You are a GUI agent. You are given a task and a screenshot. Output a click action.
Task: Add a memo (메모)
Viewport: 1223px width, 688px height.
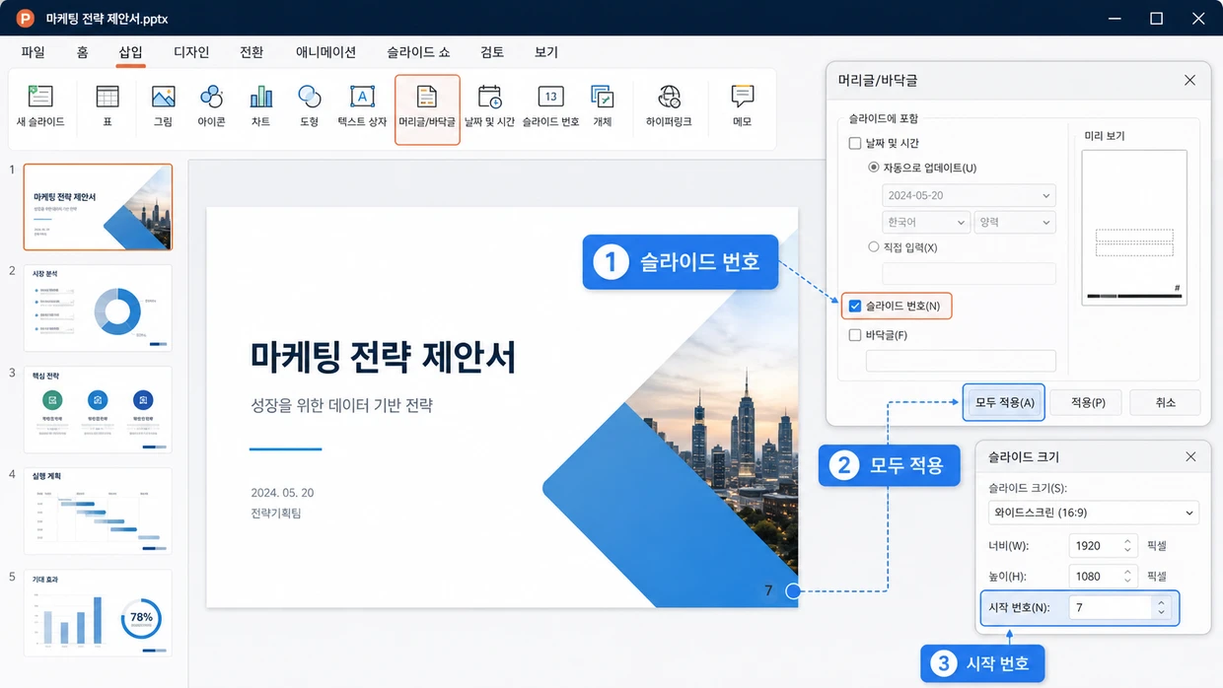[x=742, y=107]
